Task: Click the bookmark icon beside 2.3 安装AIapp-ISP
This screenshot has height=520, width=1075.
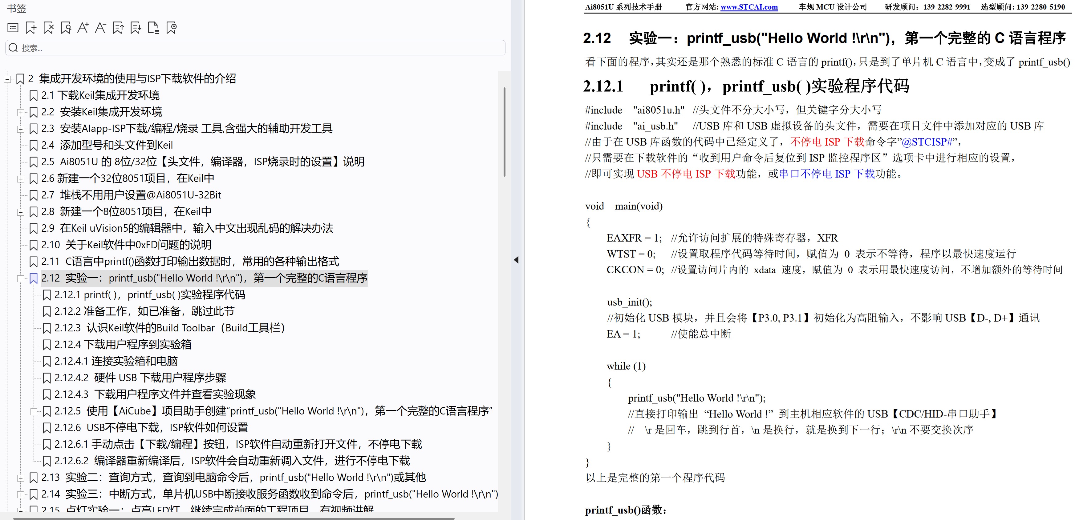Action: point(34,129)
